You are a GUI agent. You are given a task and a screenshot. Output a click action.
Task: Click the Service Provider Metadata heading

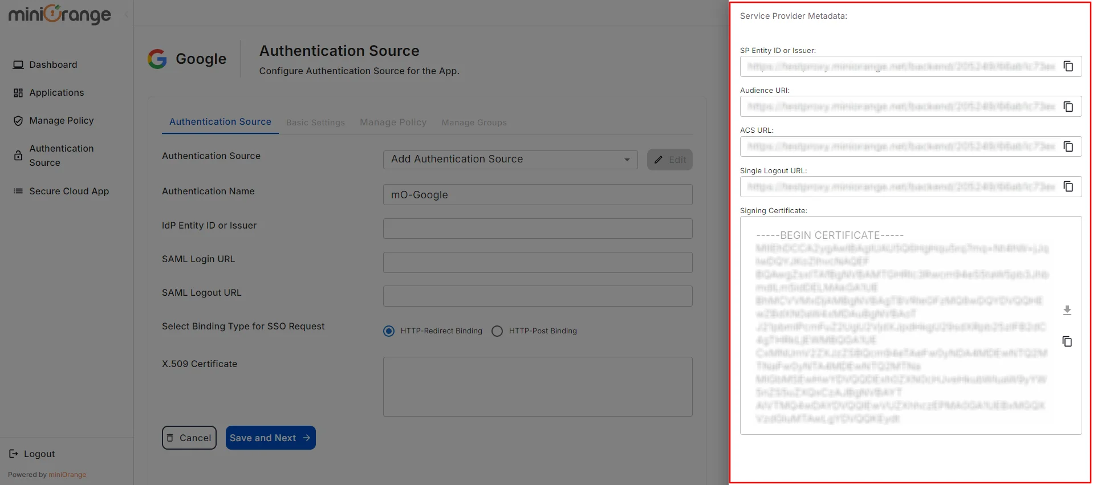794,16
